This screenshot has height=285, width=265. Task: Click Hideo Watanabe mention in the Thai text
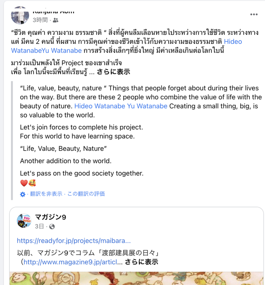pyautogui.click(x=233, y=41)
